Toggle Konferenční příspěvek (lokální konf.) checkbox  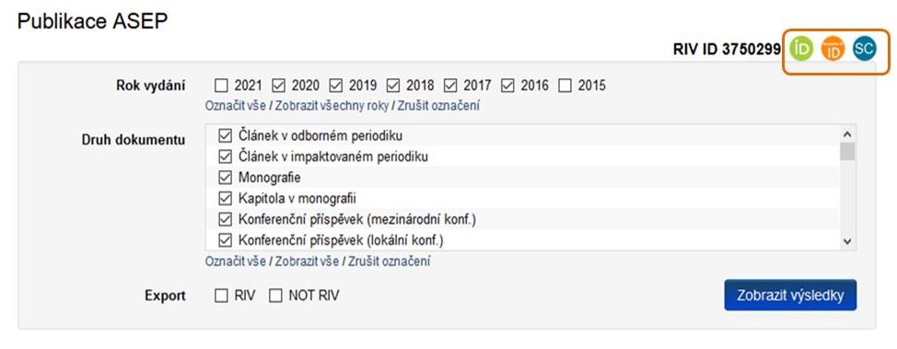pos(225,241)
